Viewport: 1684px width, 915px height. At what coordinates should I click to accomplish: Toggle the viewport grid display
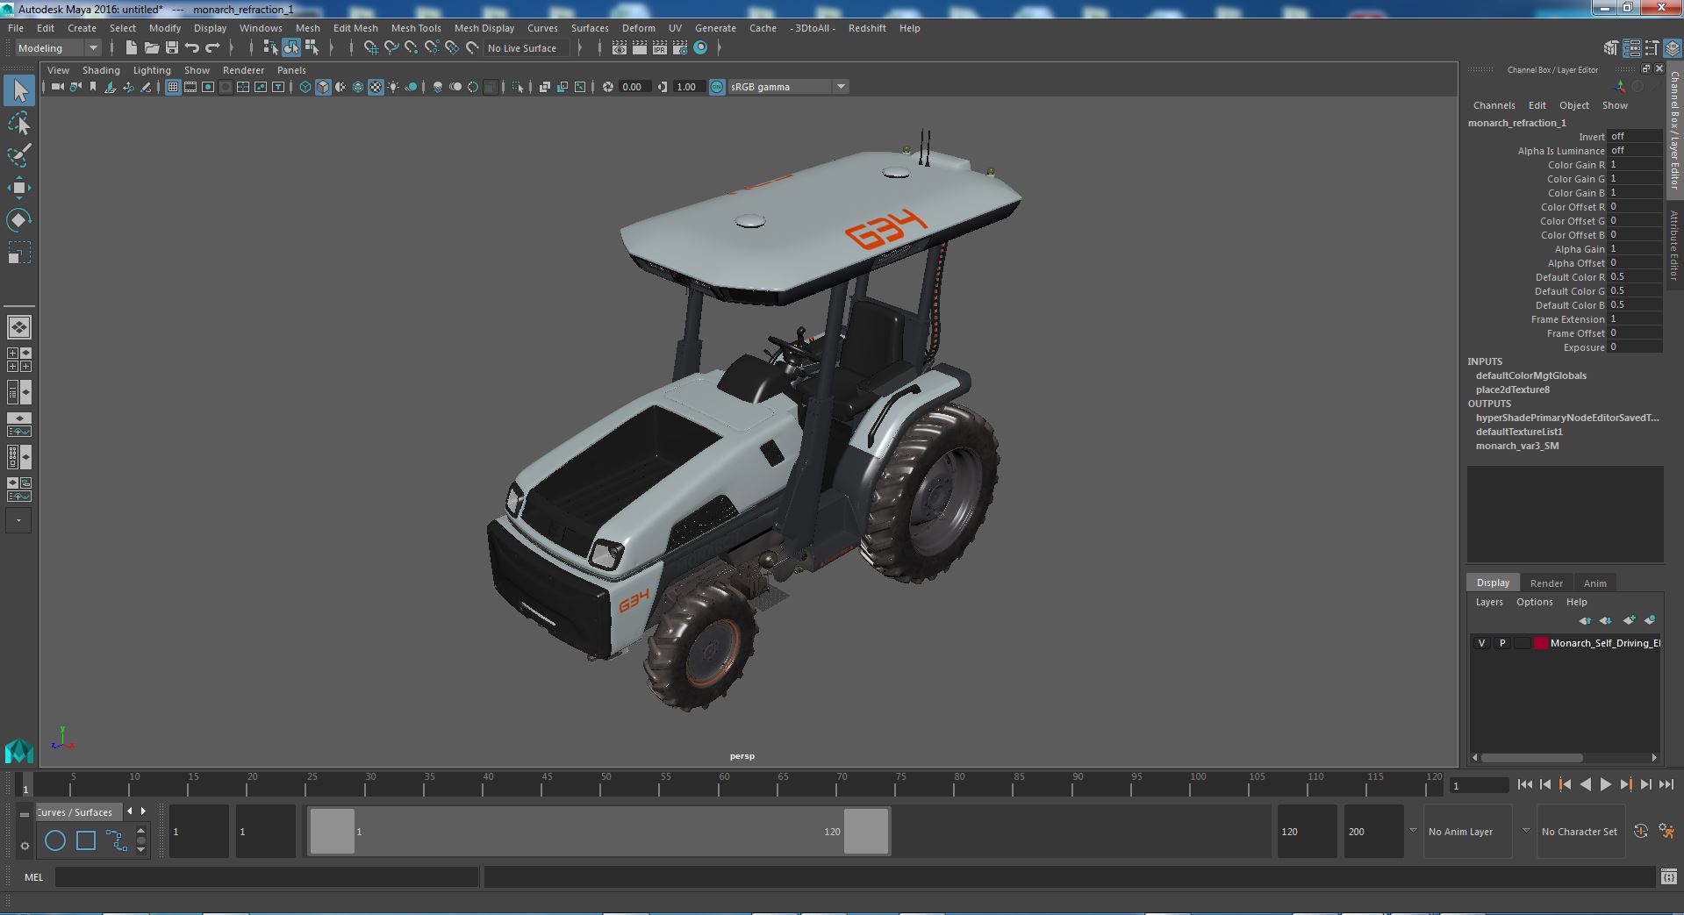pyautogui.click(x=173, y=87)
